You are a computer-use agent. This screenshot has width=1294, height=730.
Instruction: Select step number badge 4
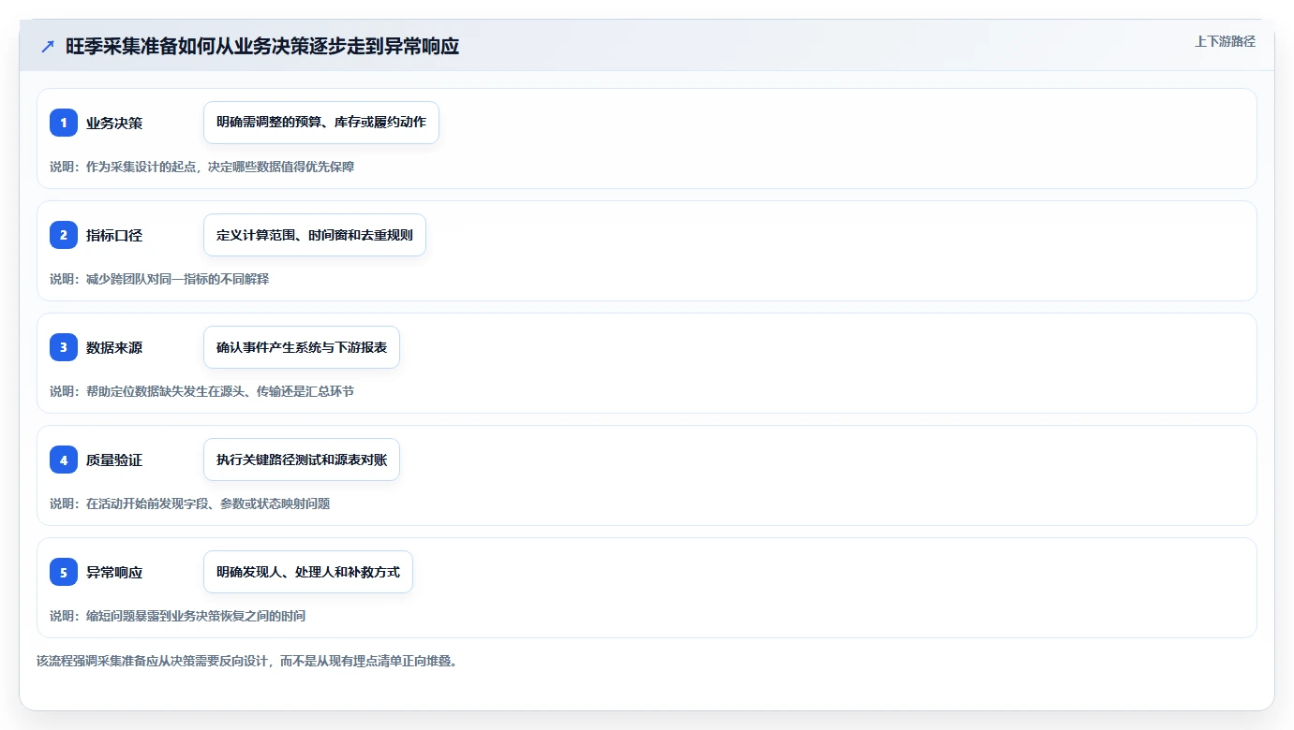pos(64,460)
